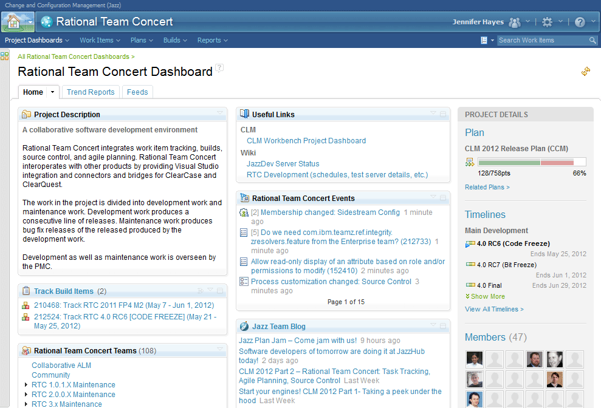Screen dimensions: 601x408
Task: Open the Reports menu
Action: point(212,40)
